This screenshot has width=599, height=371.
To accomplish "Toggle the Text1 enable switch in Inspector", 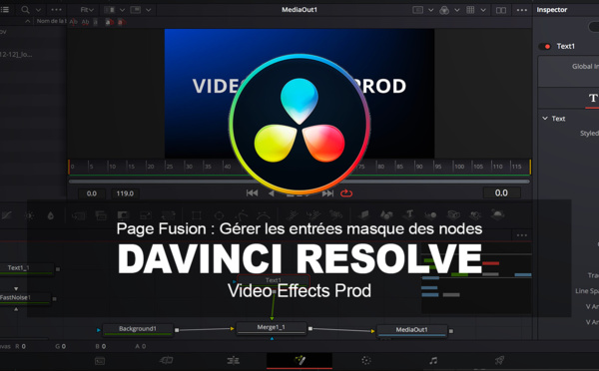I will click(x=544, y=46).
